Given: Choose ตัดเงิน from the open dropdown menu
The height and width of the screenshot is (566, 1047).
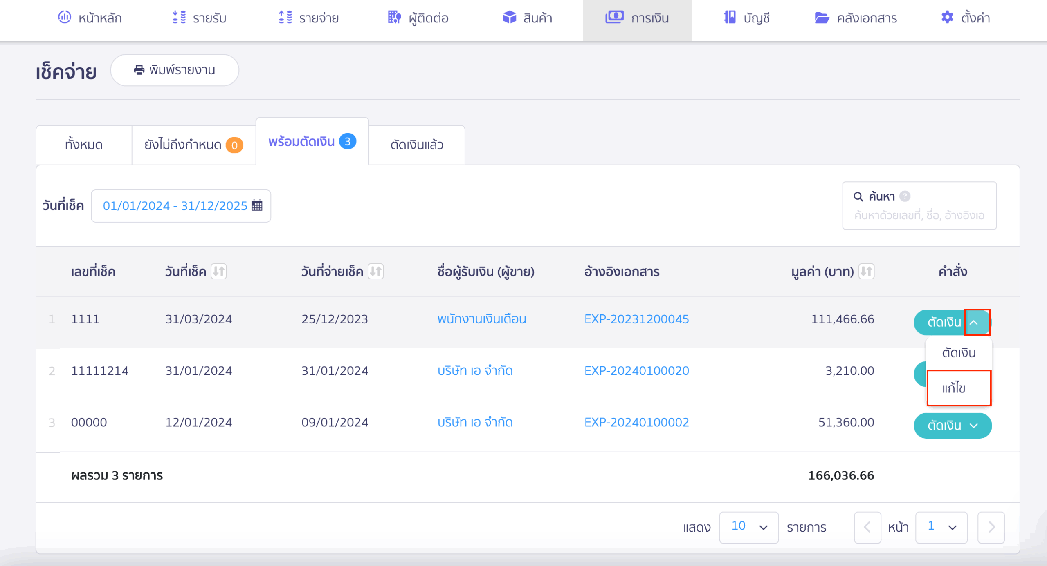Looking at the screenshot, I should (x=959, y=353).
